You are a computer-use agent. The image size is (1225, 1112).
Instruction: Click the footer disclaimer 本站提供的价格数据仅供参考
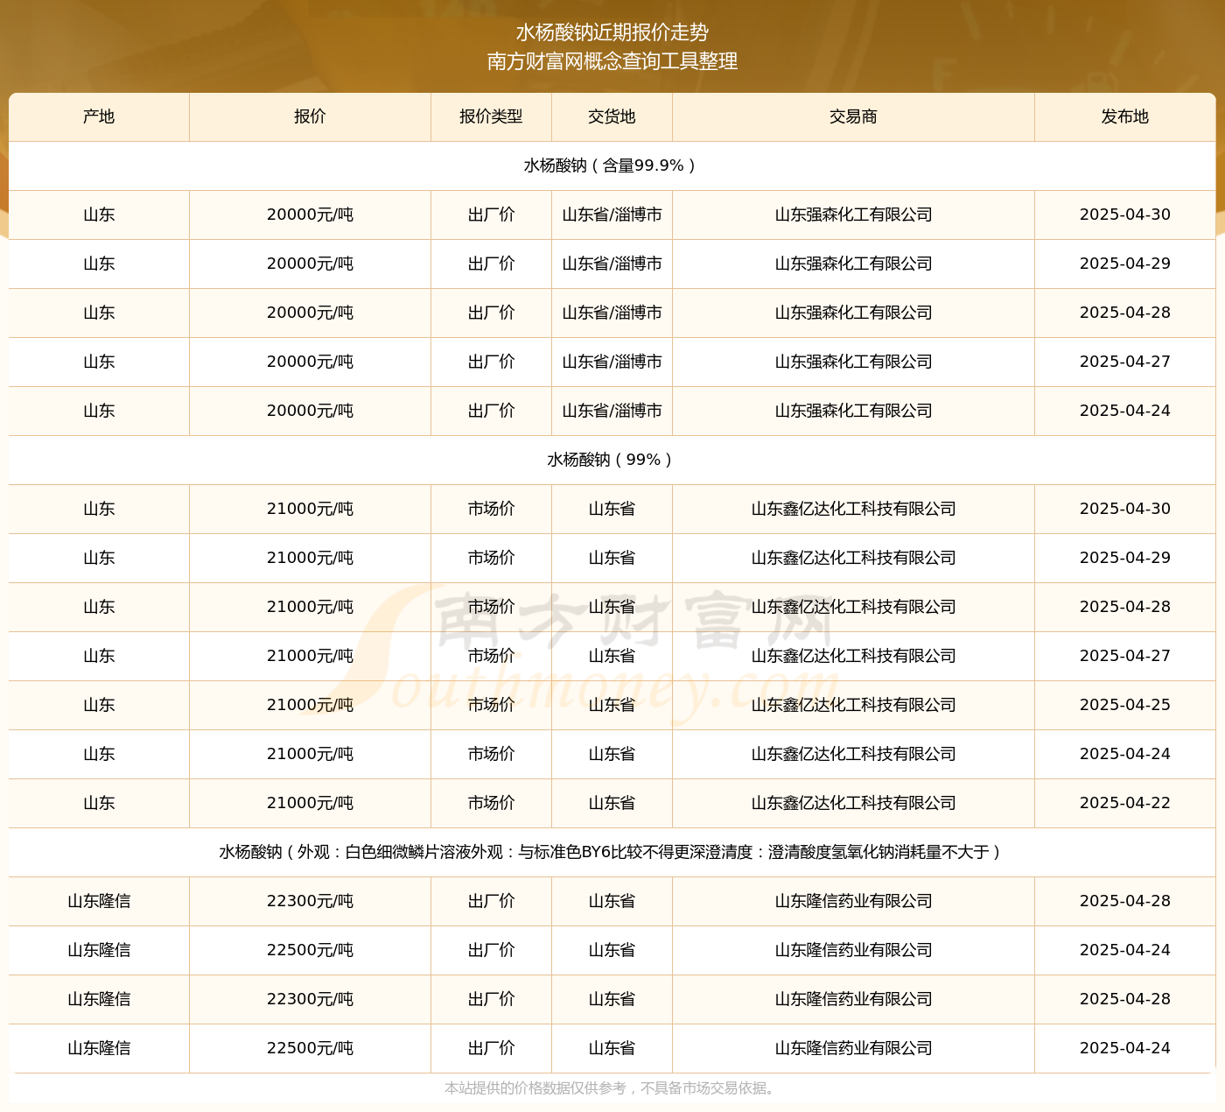pyautogui.click(x=612, y=1088)
